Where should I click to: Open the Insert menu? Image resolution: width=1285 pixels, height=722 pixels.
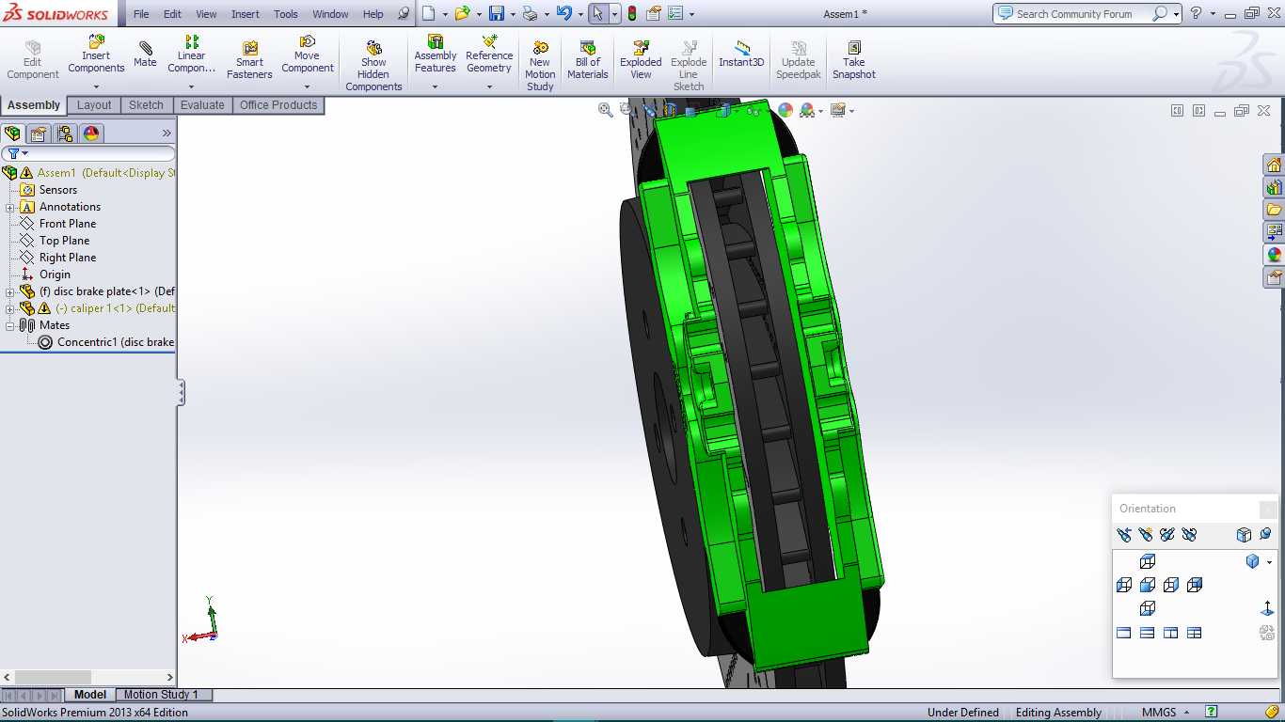tap(246, 14)
